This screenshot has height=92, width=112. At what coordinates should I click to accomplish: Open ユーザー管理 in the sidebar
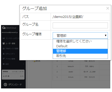(10, 43)
